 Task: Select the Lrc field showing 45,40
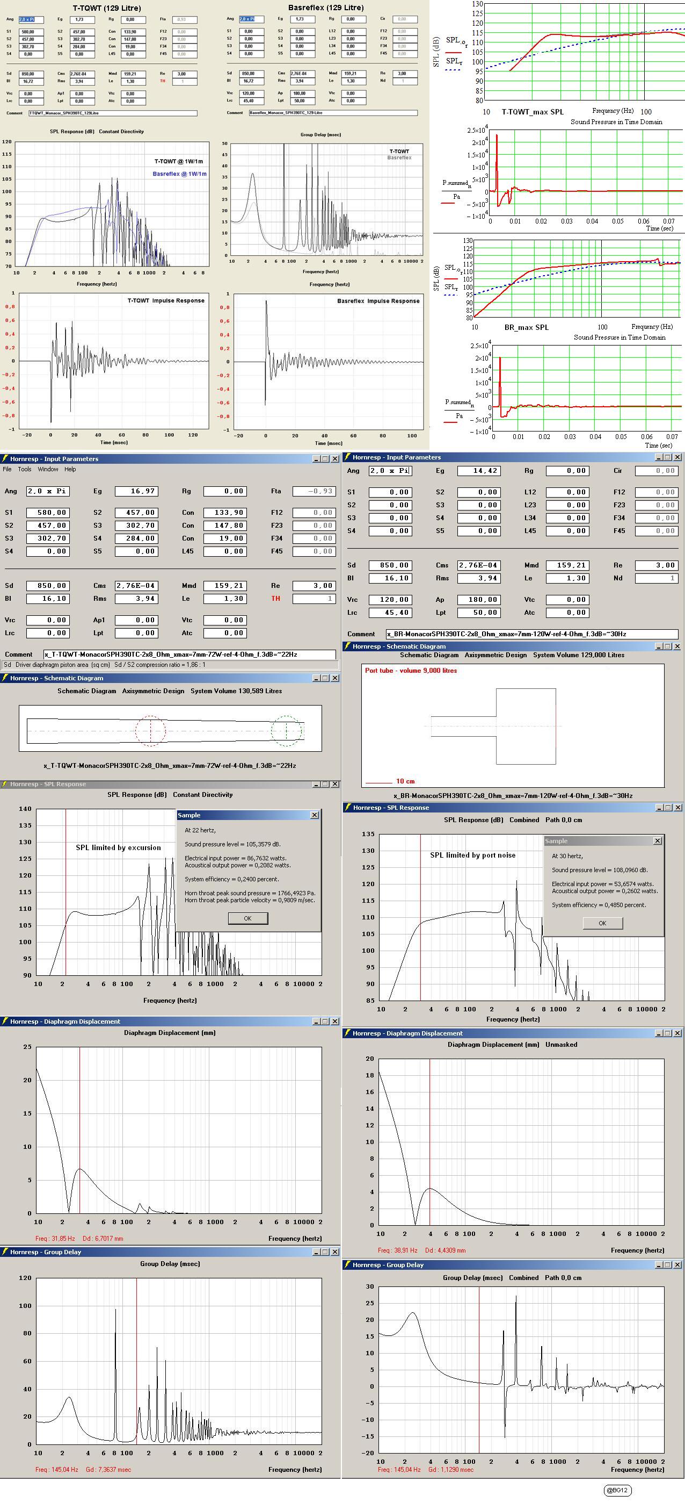coord(390,613)
